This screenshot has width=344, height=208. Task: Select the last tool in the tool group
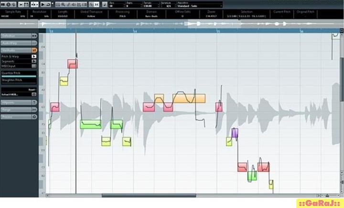click(84, 4)
